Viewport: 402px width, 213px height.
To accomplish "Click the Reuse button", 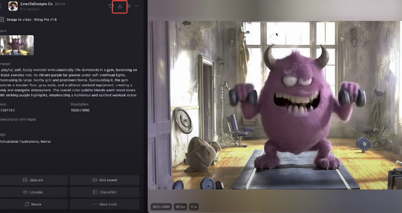I will 34,204.
